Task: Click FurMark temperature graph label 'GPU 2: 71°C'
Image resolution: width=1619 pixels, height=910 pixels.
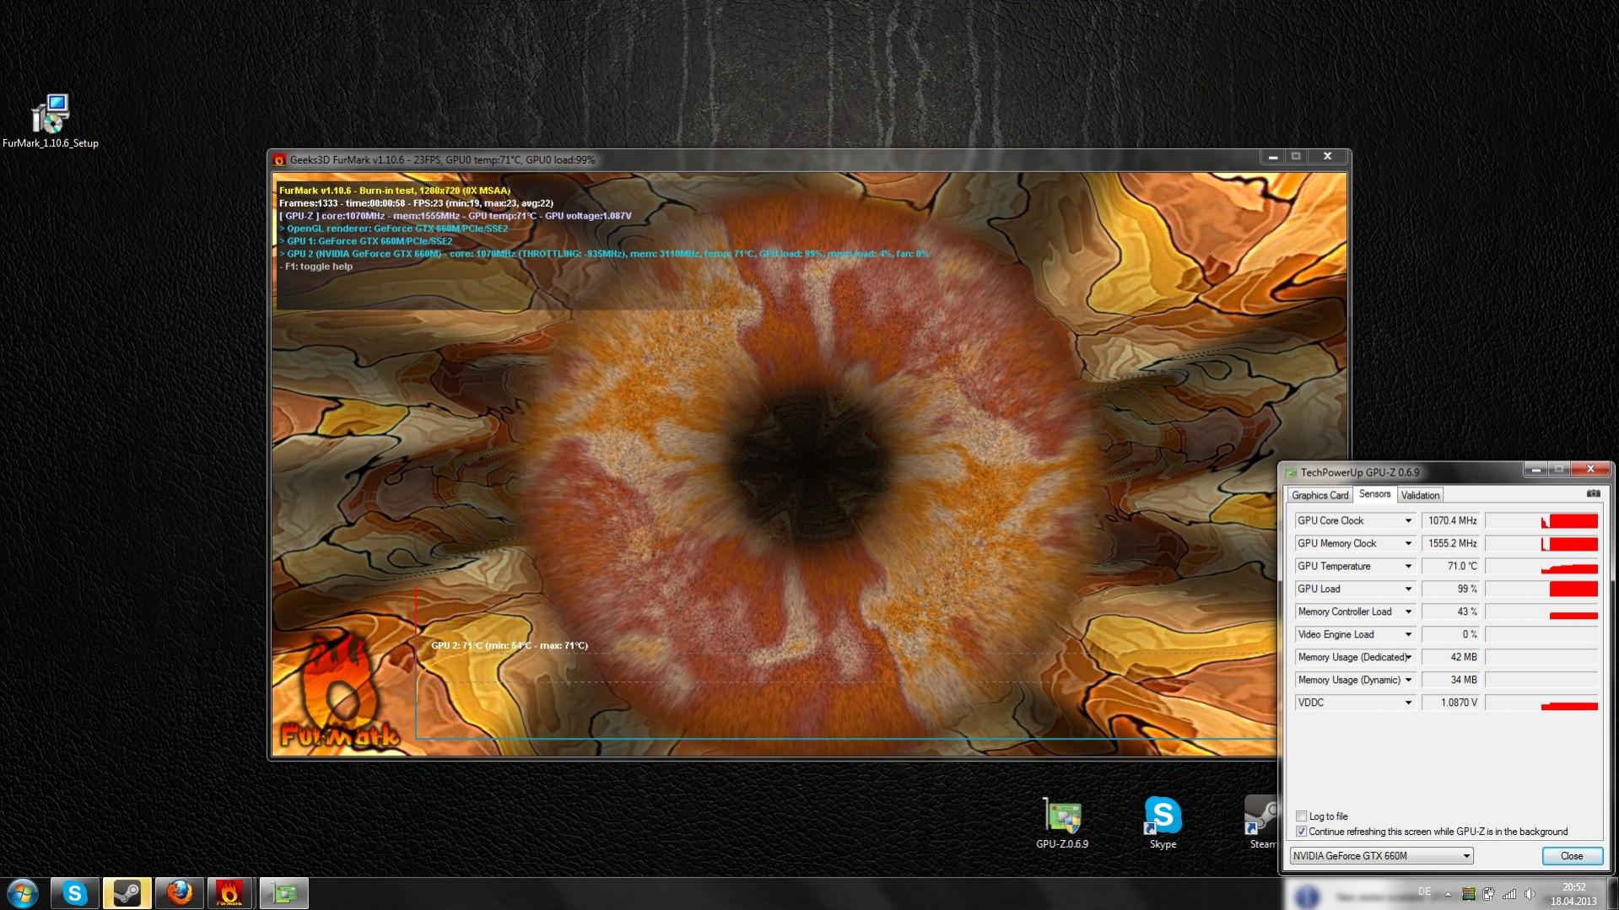Action: point(510,646)
